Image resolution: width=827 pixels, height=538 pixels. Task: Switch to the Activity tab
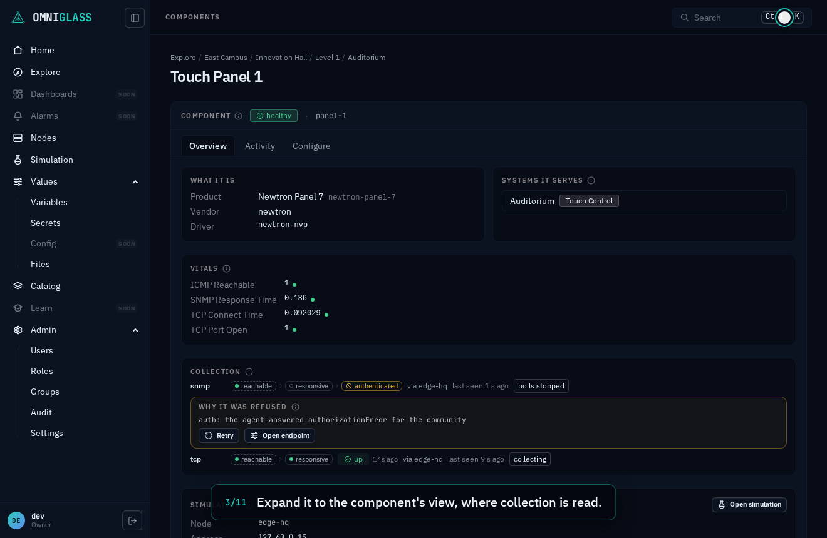tap(260, 146)
